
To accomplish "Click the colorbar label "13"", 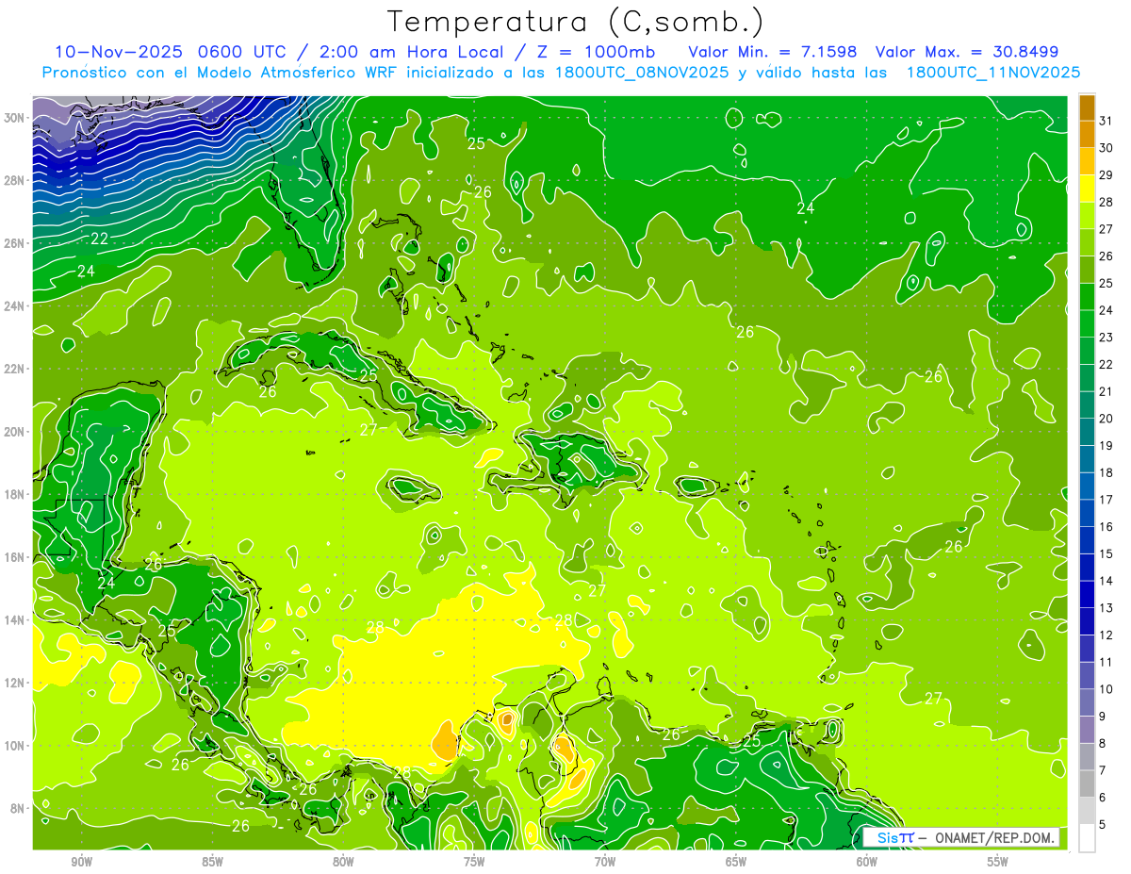I will click(x=1106, y=607).
